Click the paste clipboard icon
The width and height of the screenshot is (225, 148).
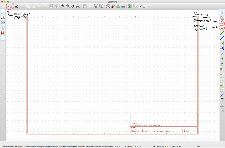tap(33, 6)
